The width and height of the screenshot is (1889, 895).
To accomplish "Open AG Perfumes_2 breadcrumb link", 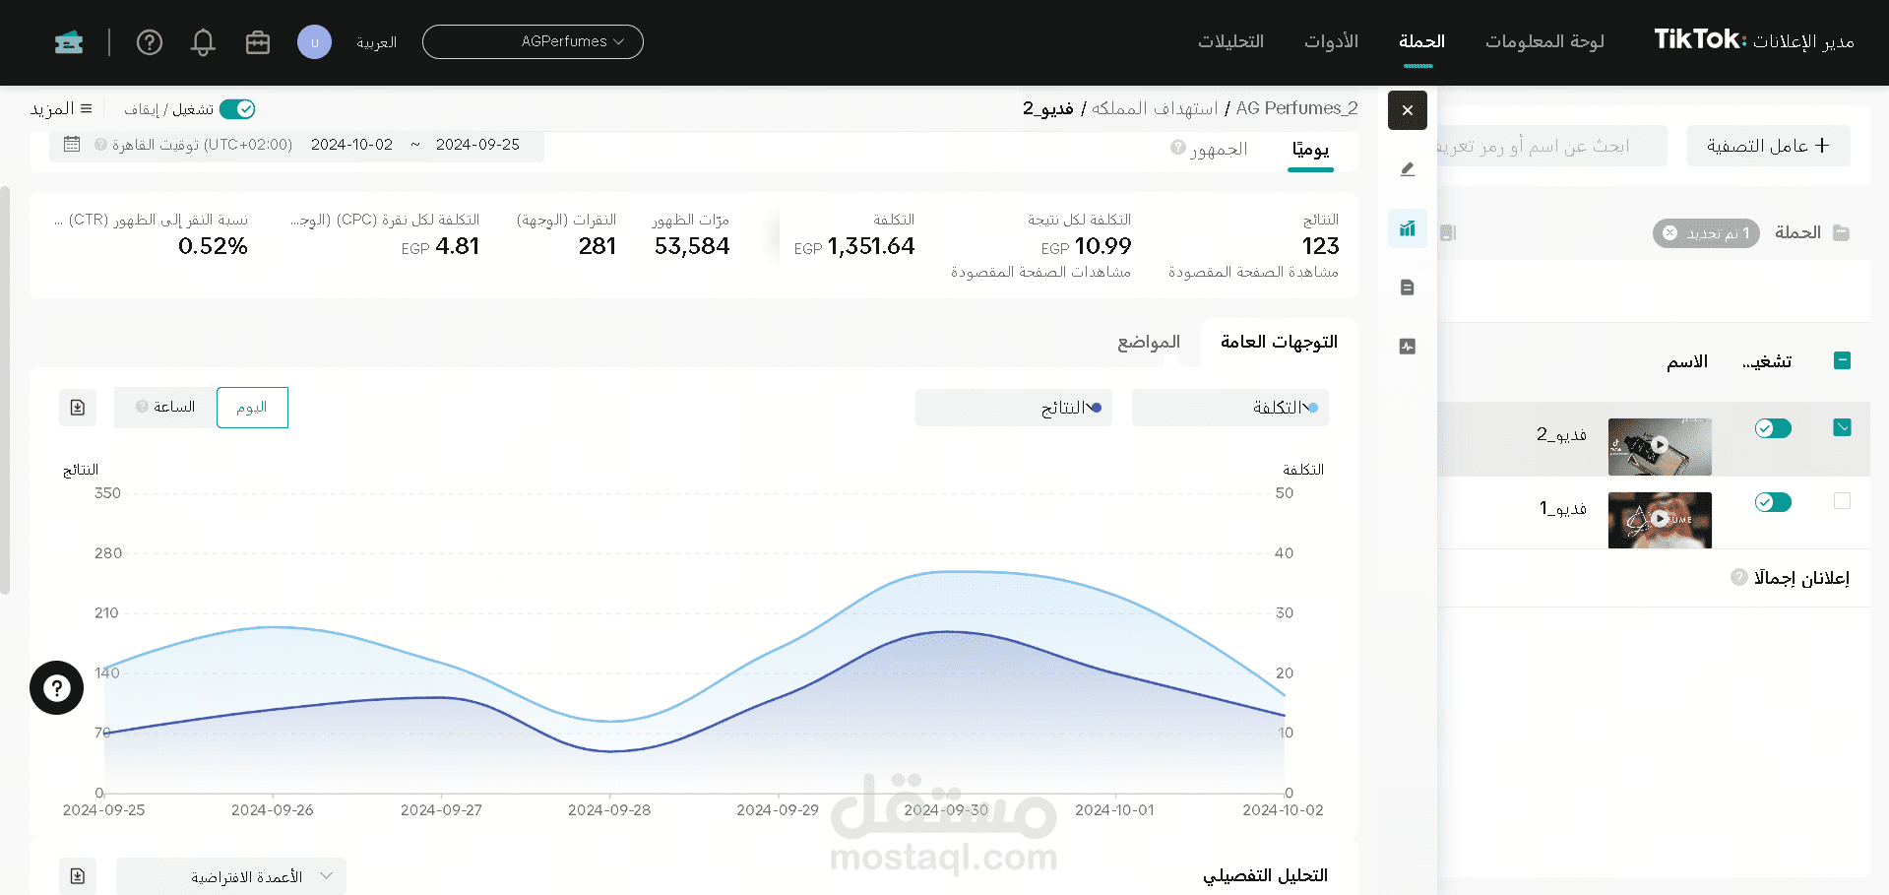I will click(x=1297, y=108).
